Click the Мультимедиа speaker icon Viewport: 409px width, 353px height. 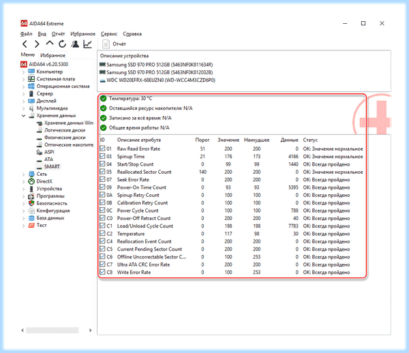pos(31,108)
